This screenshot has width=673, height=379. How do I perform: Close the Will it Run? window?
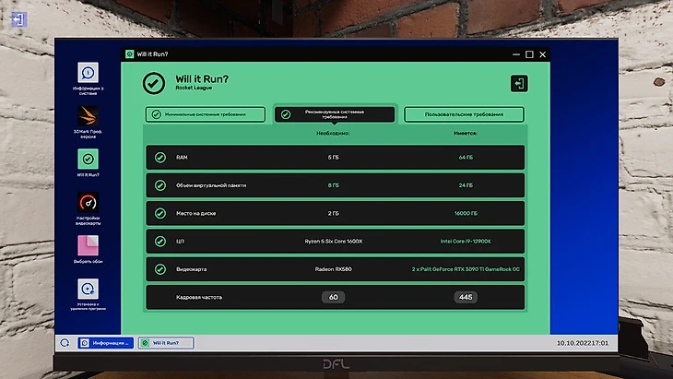pos(542,54)
